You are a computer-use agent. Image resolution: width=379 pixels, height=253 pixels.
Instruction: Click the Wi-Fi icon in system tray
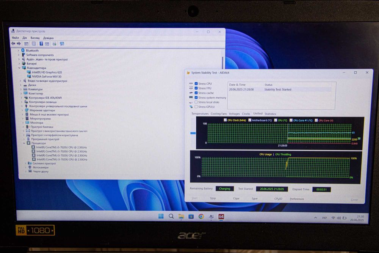point(333,218)
